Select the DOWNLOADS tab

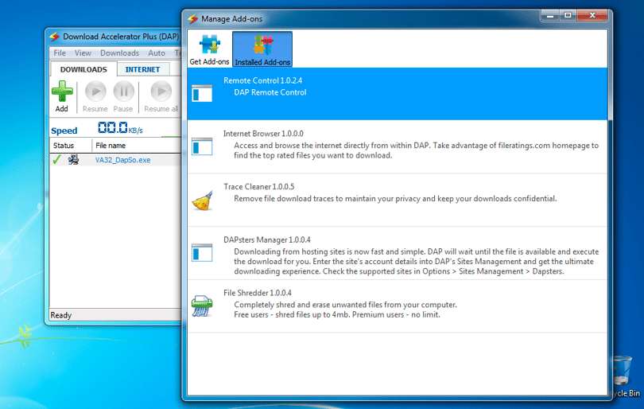(x=83, y=69)
